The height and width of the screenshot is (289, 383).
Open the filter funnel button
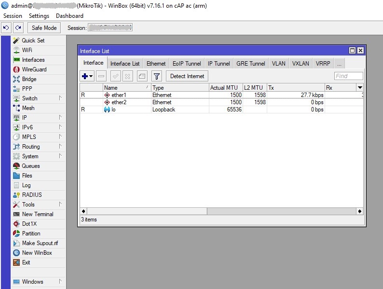pyautogui.click(x=157, y=76)
